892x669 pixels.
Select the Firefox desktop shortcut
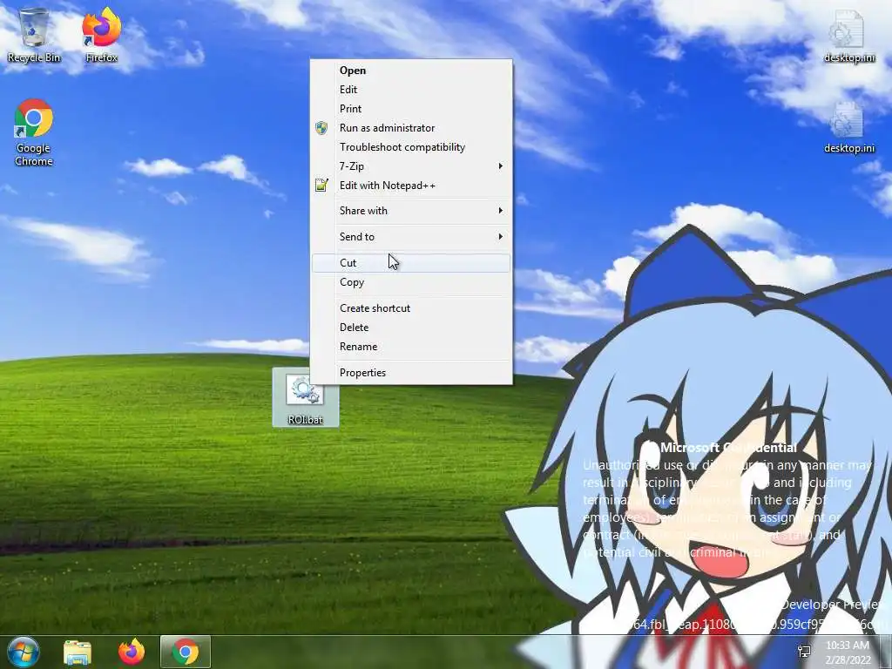(101, 35)
